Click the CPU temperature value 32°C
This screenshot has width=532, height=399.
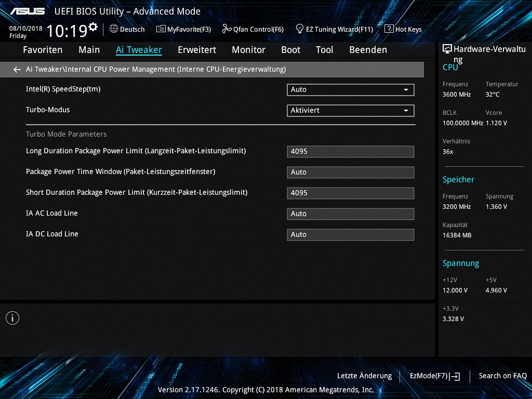coord(493,95)
